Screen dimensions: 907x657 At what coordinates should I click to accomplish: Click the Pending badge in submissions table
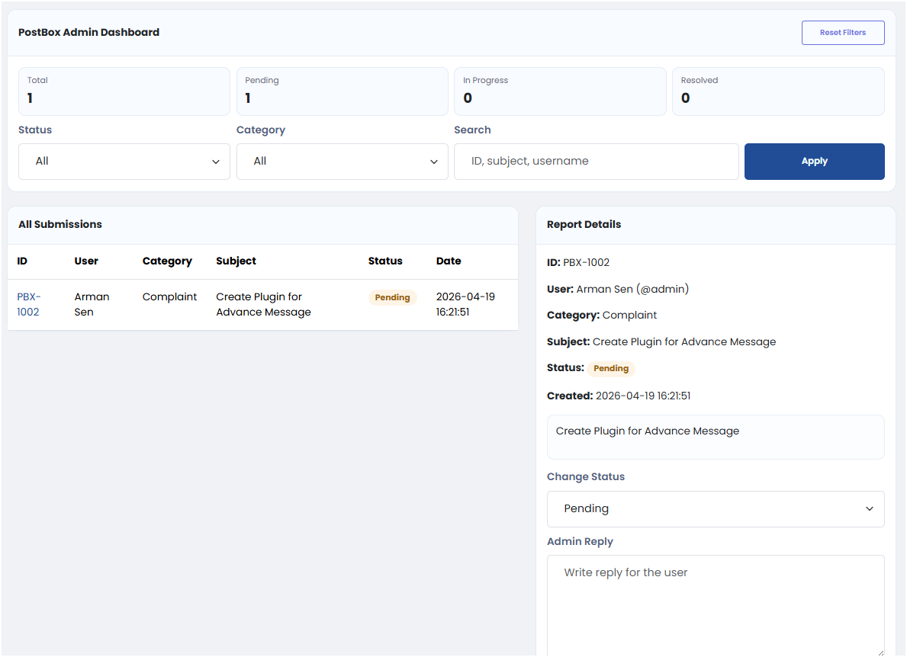[x=392, y=297]
